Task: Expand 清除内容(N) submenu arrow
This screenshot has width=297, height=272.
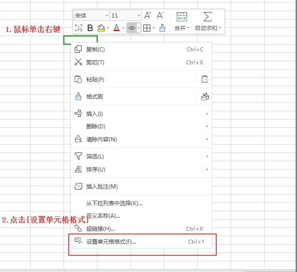Action: click(207, 139)
